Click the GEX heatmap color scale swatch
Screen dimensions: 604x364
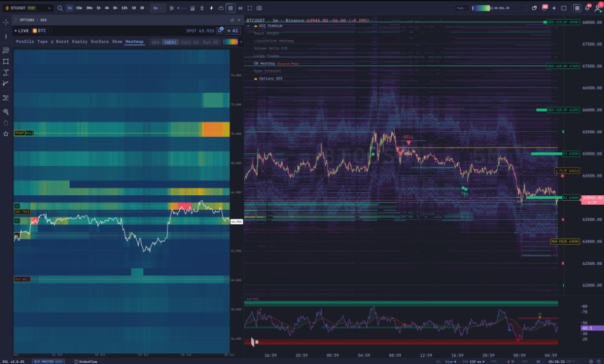click(x=231, y=42)
